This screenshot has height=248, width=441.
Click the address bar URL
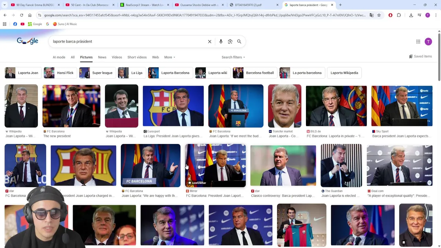205,15
